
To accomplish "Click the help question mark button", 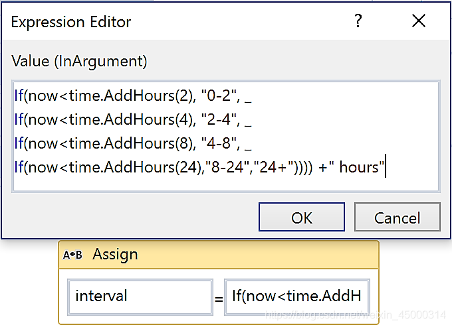I will click(358, 21).
